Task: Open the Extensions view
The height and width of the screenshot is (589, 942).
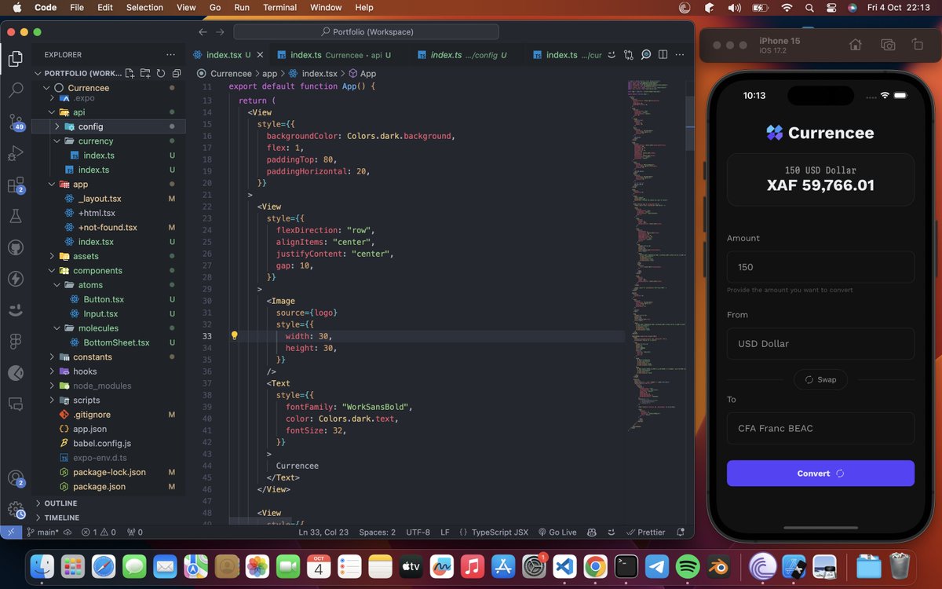Action: point(15,185)
